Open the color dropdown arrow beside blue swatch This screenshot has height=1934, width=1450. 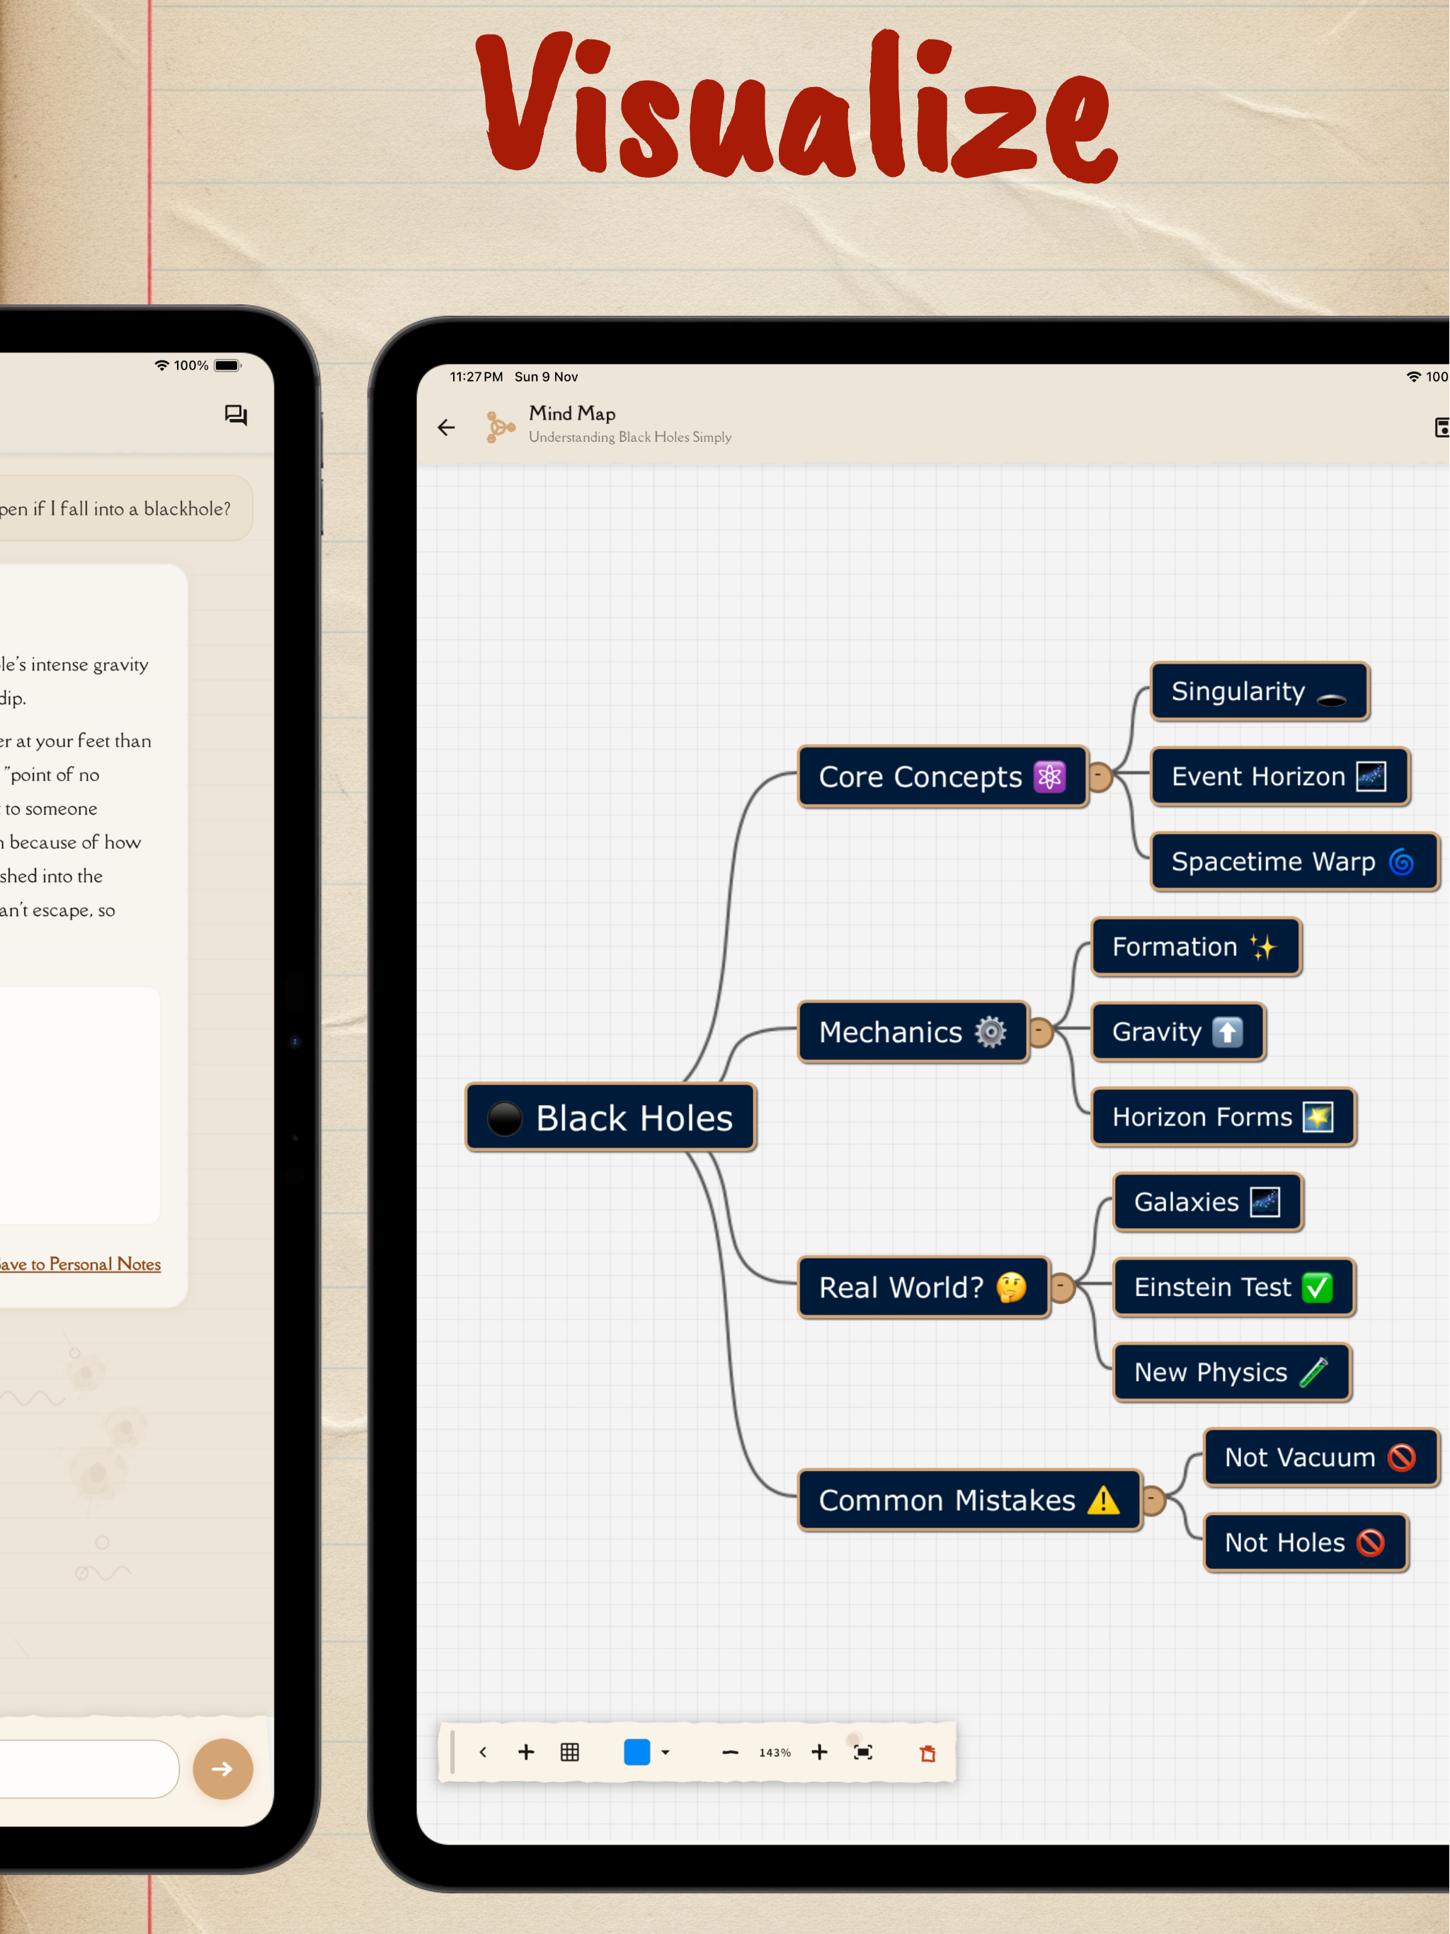[x=666, y=1752]
